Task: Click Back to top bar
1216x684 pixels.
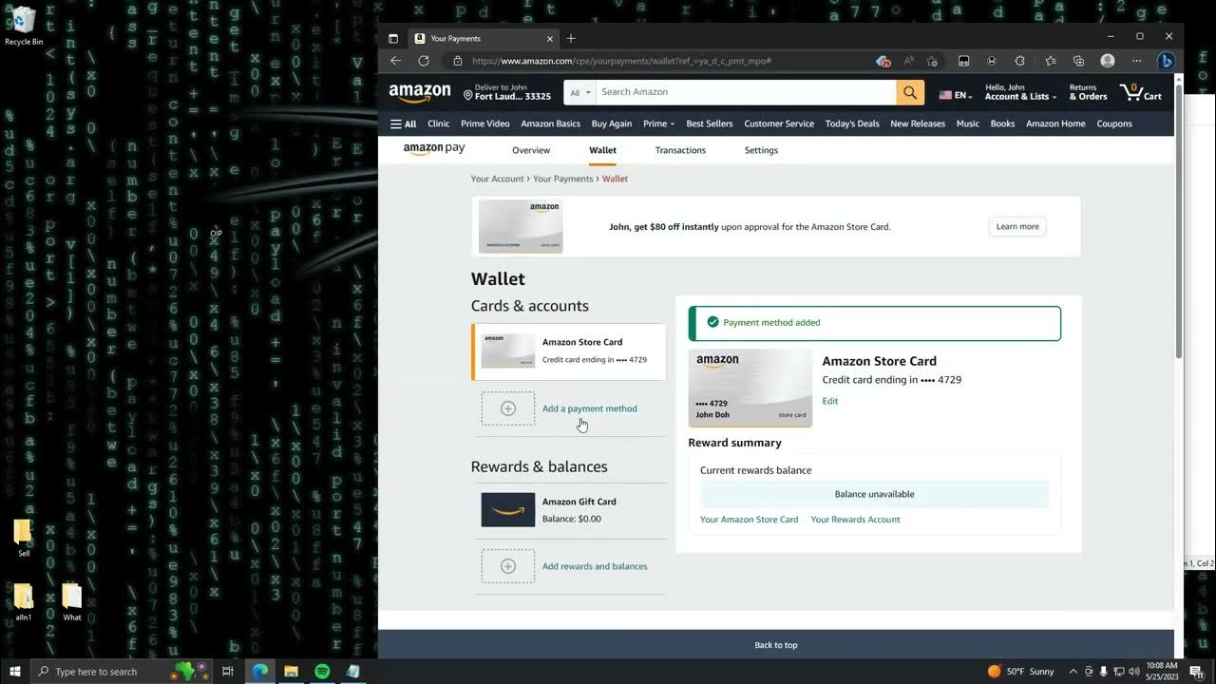Action: [x=776, y=645]
